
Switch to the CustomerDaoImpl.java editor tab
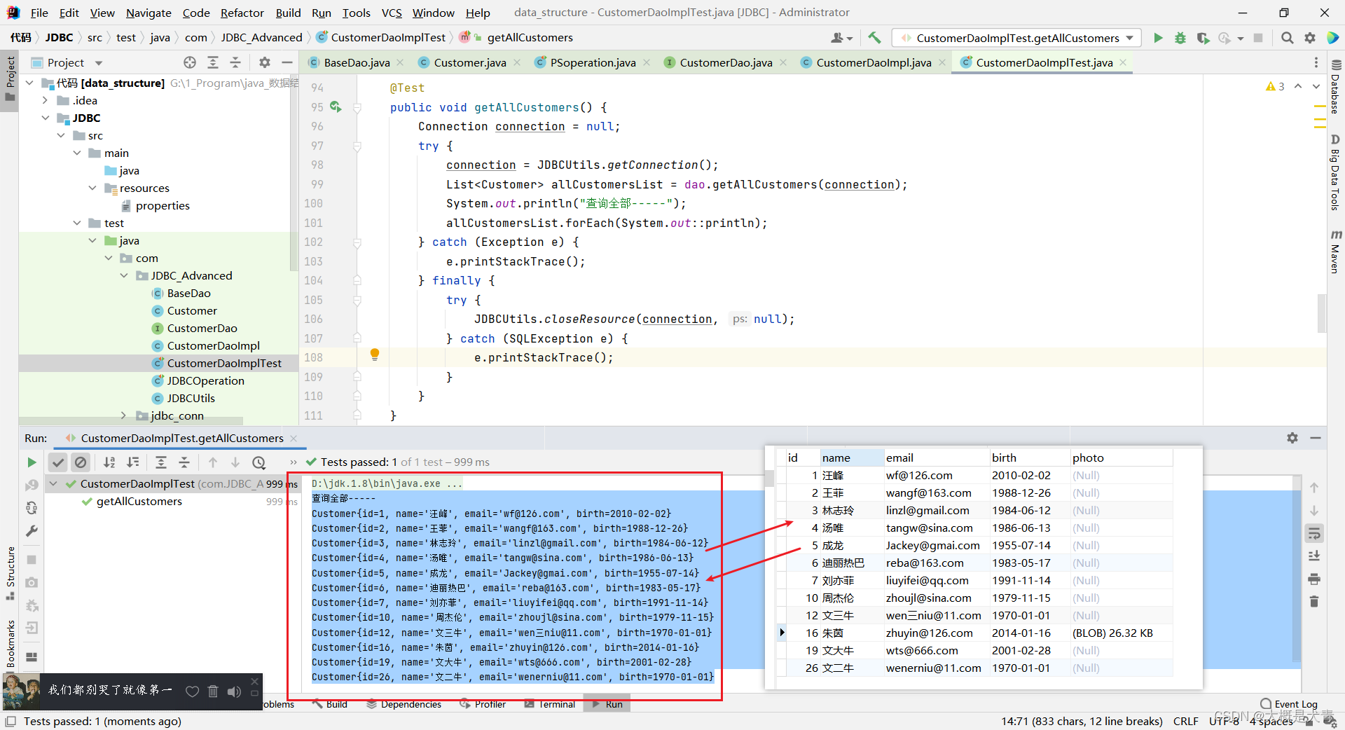pos(873,62)
